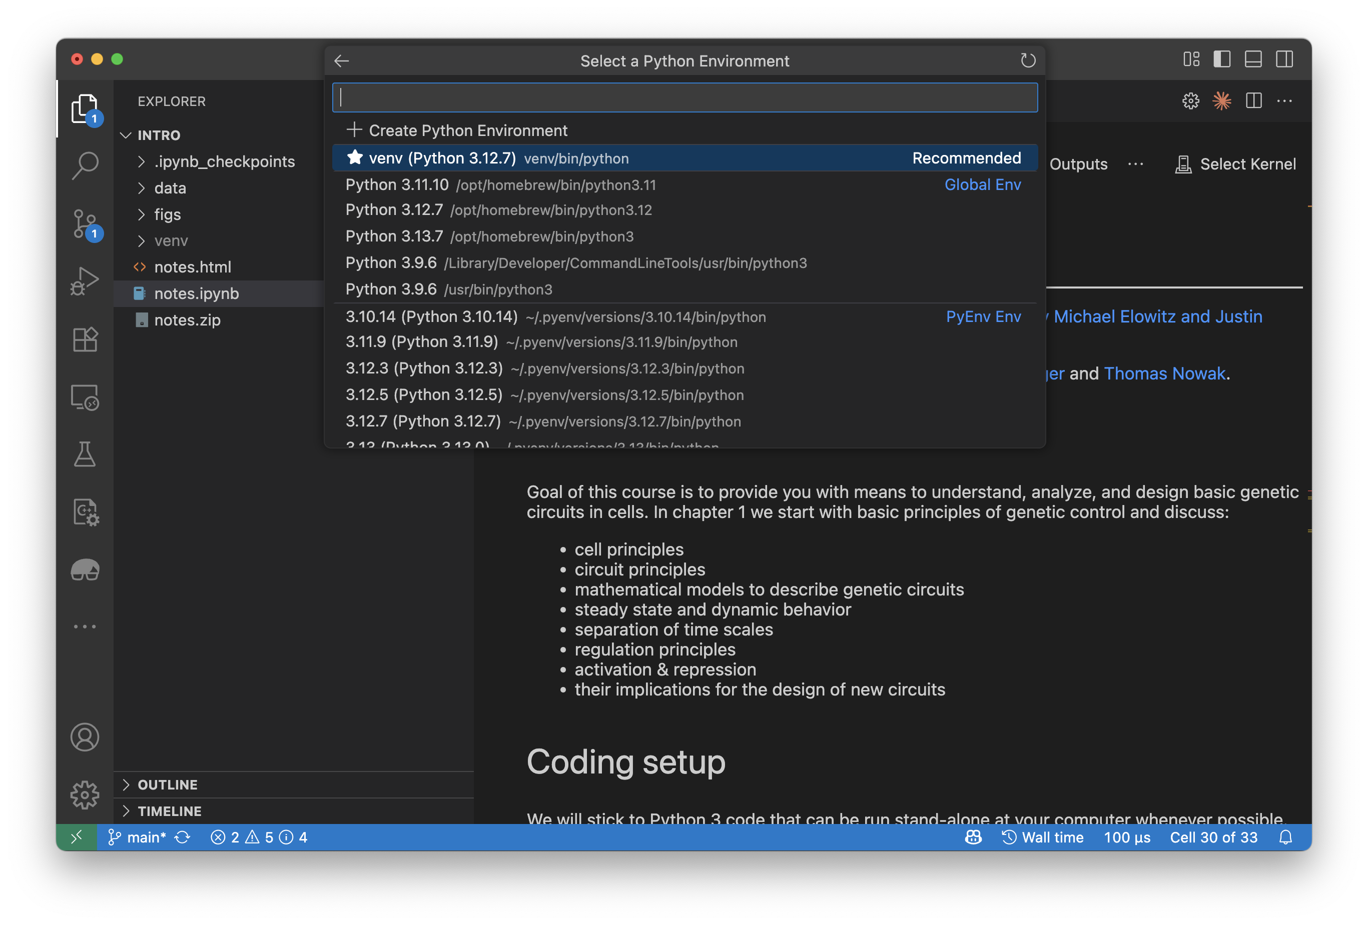The width and height of the screenshot is (1368, 925).
Task: Open the Run and Debug view
Action: (86, 281)
